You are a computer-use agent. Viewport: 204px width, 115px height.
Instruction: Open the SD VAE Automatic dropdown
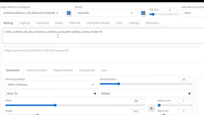106,13
